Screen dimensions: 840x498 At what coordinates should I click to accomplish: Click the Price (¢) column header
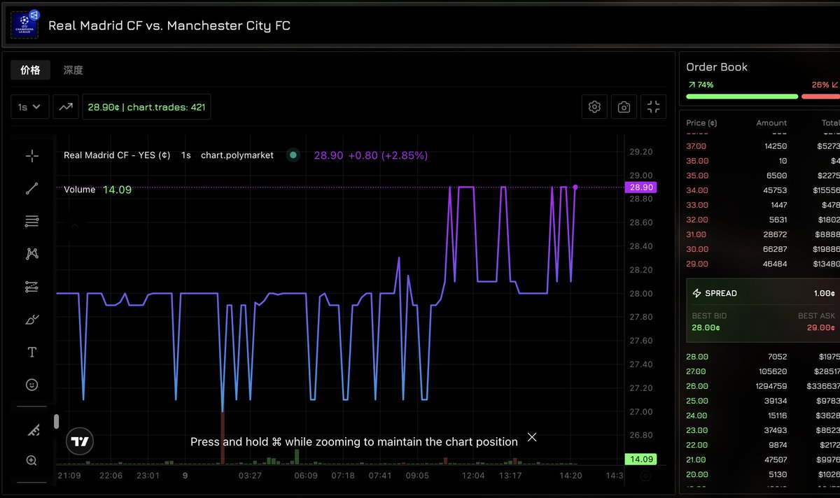tap(701, 123)
